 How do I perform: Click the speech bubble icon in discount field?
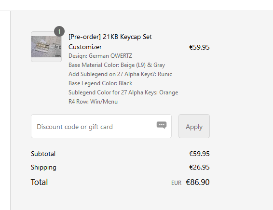tap(162, 125)
